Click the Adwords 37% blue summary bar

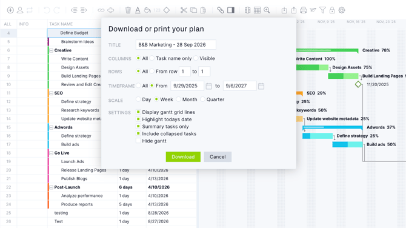333,127
